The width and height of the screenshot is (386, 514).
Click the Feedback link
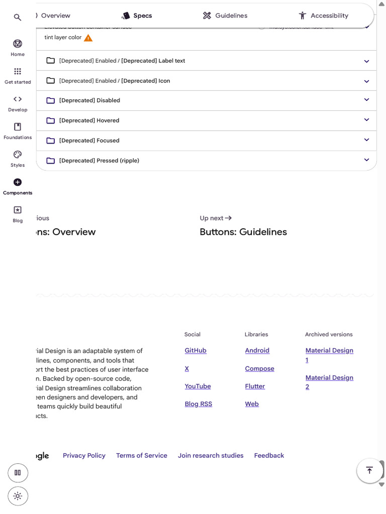tap(269, 455)
